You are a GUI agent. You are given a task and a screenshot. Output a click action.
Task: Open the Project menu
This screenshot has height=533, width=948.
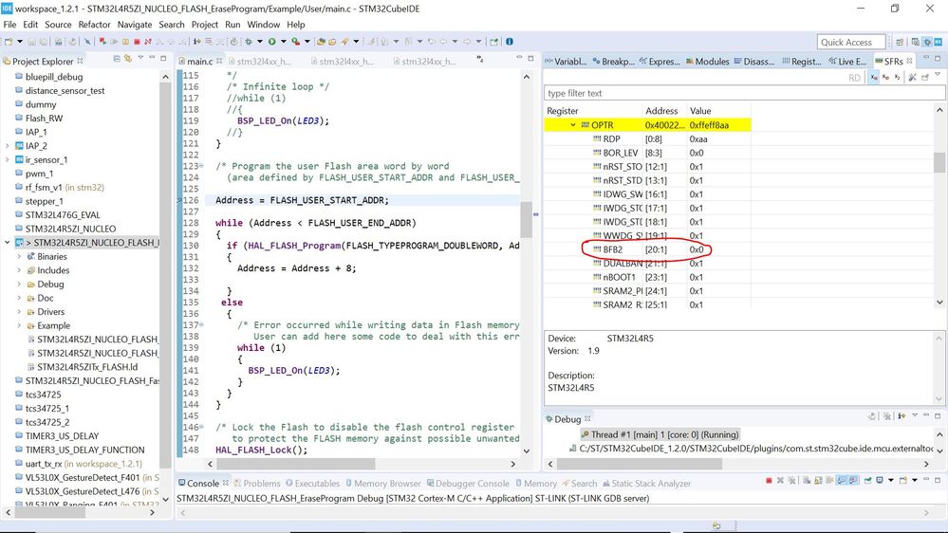204,24
